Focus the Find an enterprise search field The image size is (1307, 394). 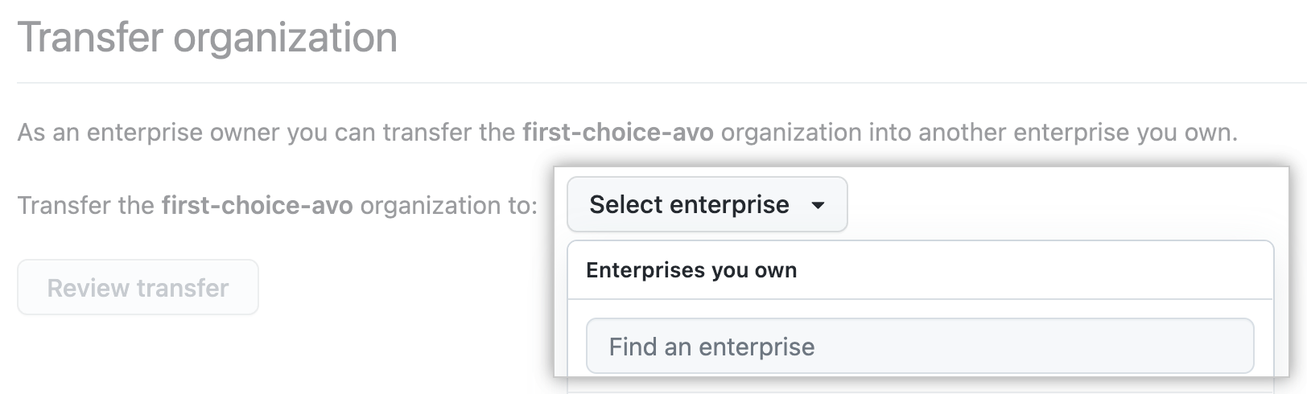(920, 346)
